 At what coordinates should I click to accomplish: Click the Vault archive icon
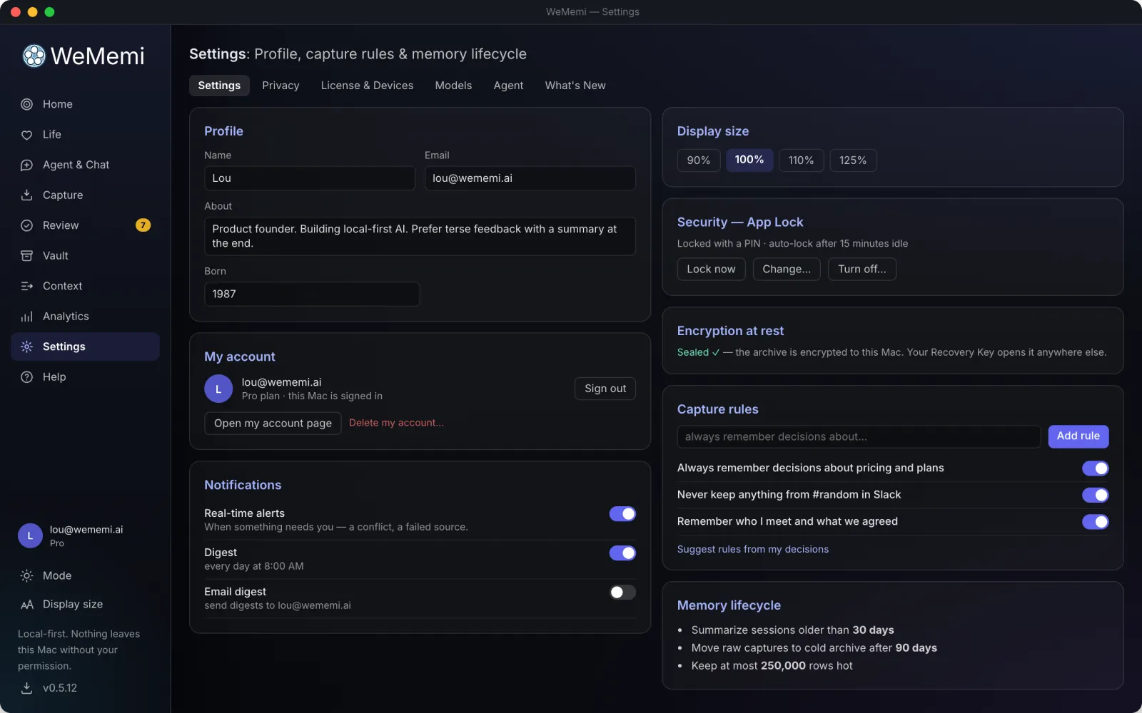coord(26,256)
